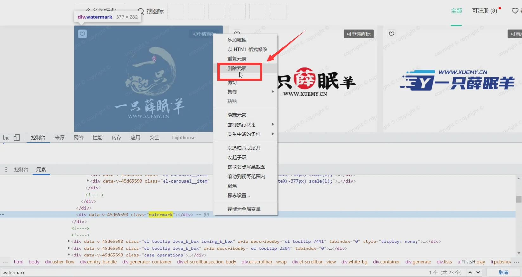The height and width of the screenshot is (277, 522).
Task: Switch to the 来源 tab
Action: point(60,138)
